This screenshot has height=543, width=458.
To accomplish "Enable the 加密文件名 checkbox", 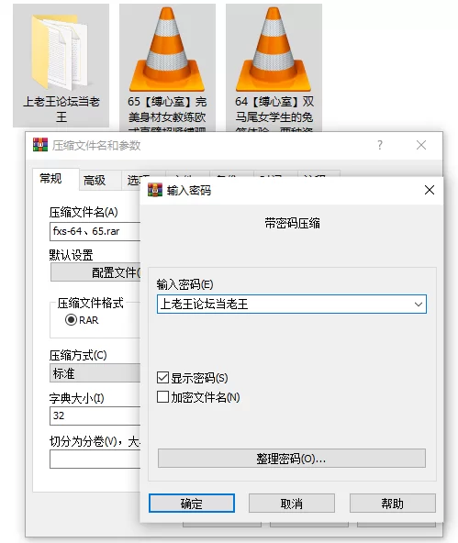I will coord(162,397).
